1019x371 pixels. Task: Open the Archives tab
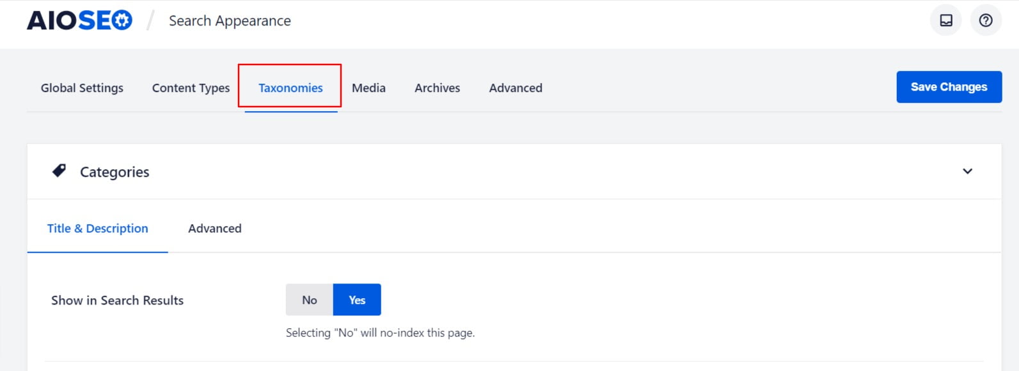click(x=437, y=88)
